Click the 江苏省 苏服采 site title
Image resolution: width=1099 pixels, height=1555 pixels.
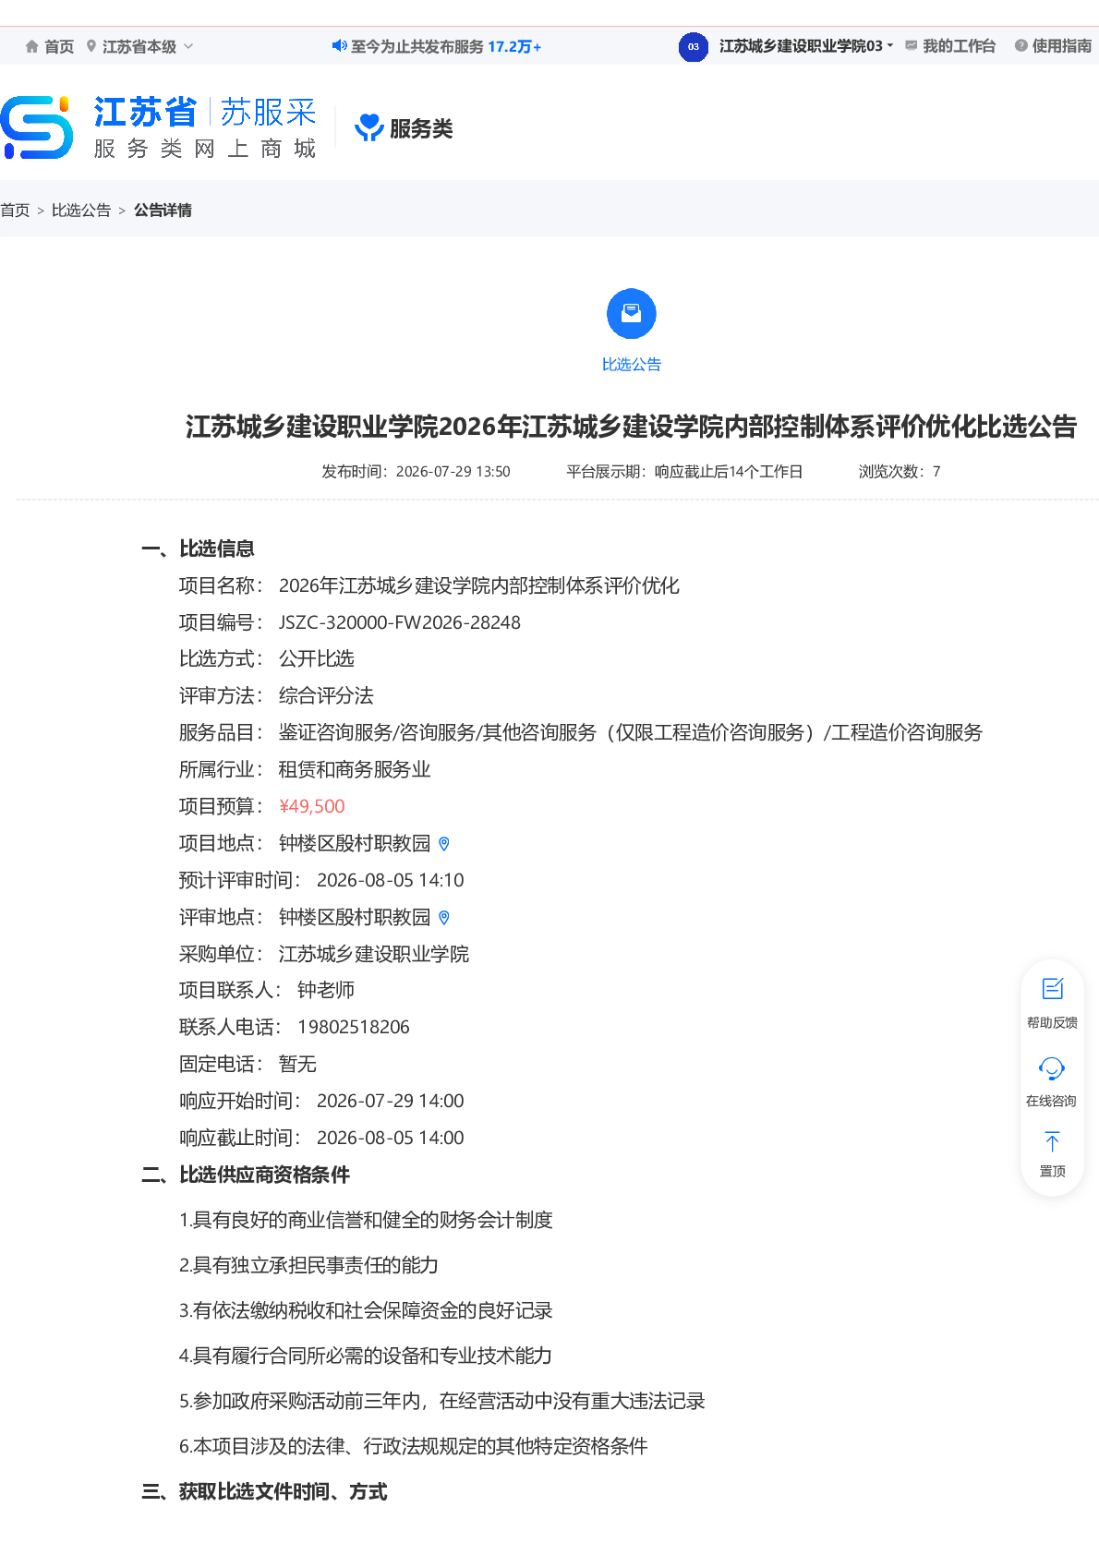click(205, 113)
